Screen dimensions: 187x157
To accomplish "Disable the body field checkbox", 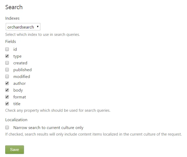I will 7,90.
